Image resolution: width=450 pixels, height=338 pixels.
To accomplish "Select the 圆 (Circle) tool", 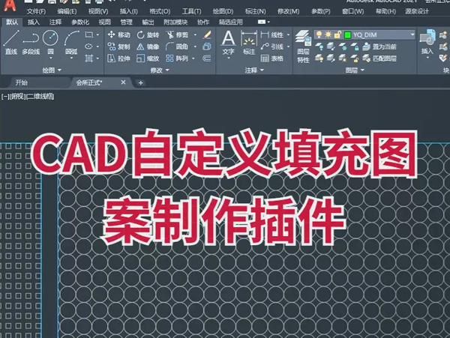I will tap(50, 43).
